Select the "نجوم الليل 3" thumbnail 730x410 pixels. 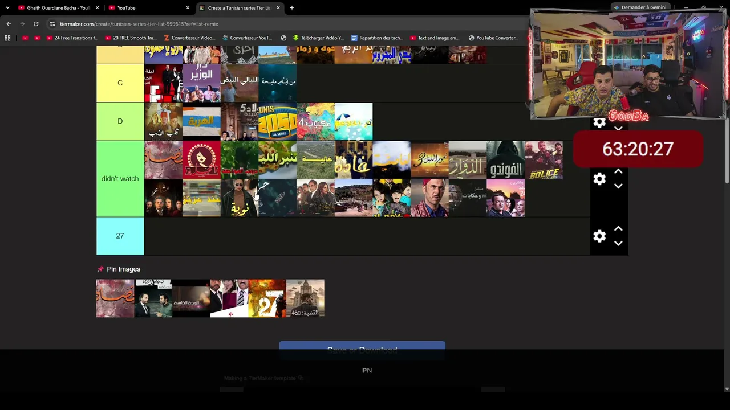[429, 160]
